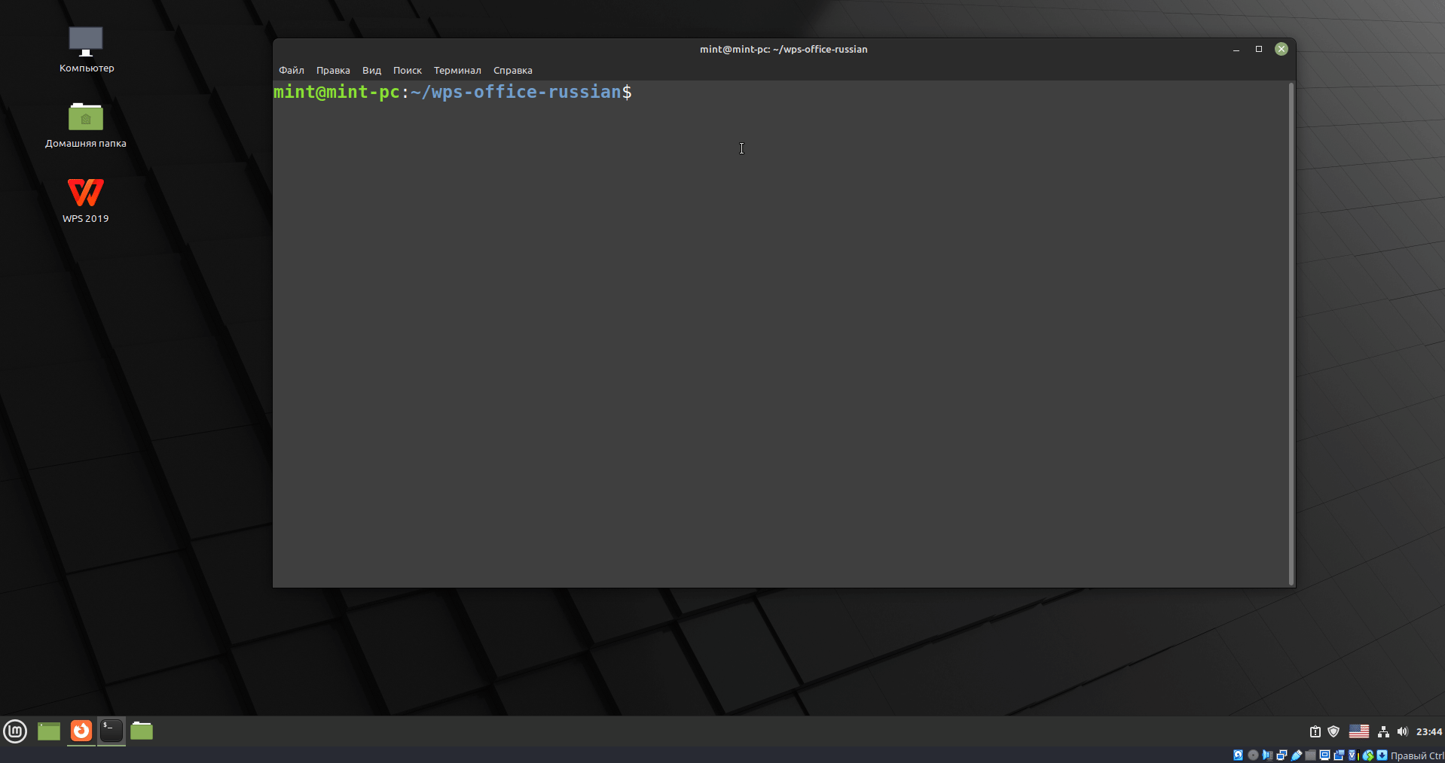Open the Справка menu

click(x=512, y=70)
